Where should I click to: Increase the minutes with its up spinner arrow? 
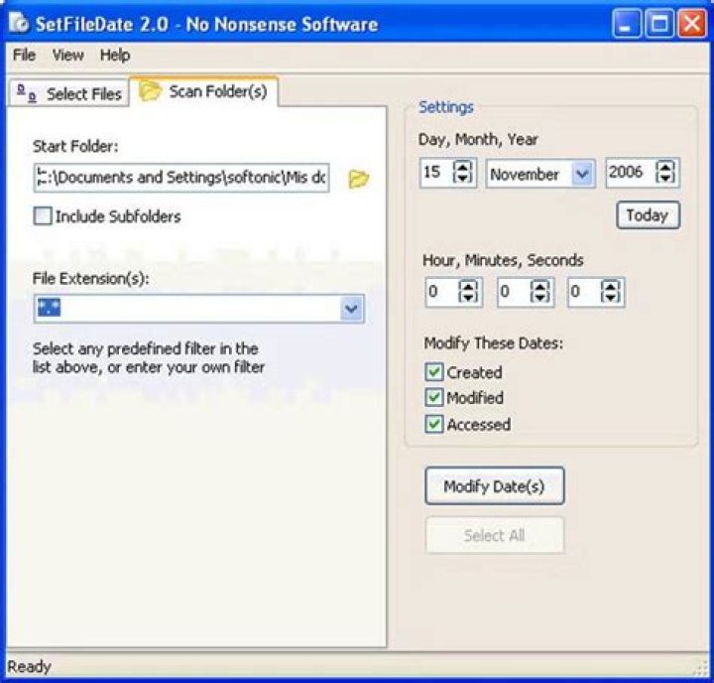click(539, 286)
